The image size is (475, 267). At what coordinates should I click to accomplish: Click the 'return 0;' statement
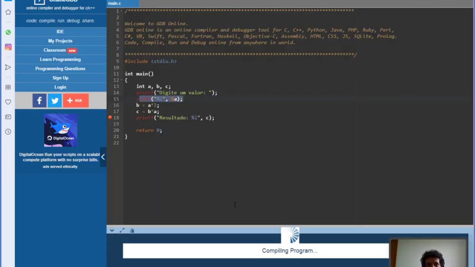(149, 130)
